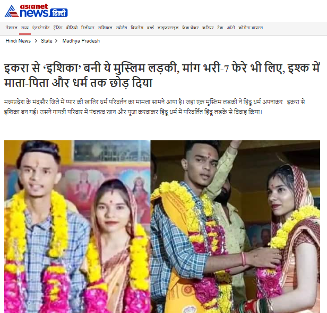Open the वीडियो section
327x313 pixels.
pyautogui.click(x=72, y=28)
